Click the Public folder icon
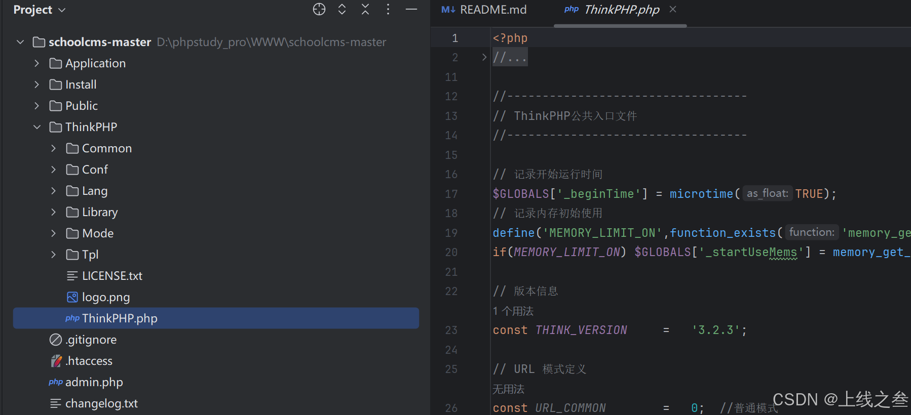The image size is (911, 415). coord(56,106)
